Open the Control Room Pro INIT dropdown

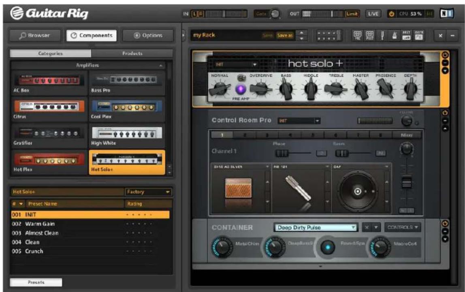tap(299, 120)
